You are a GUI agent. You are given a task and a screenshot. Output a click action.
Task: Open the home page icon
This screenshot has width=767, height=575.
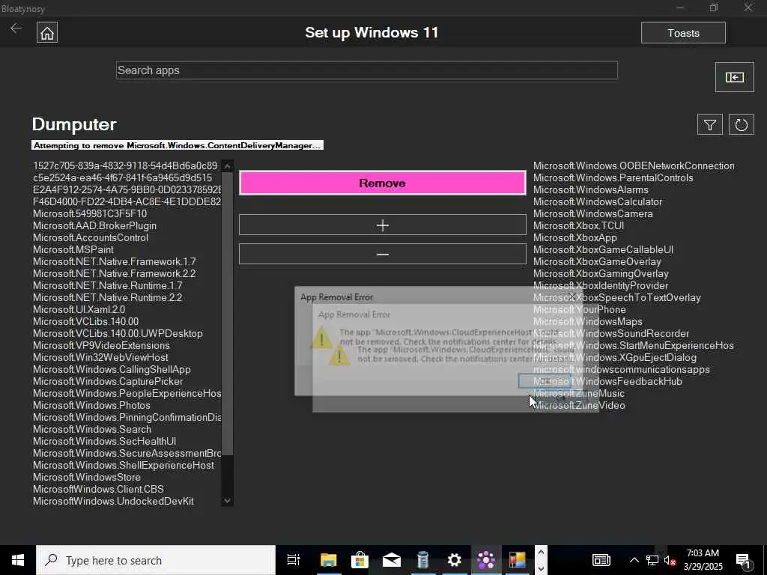pos(47,32)
